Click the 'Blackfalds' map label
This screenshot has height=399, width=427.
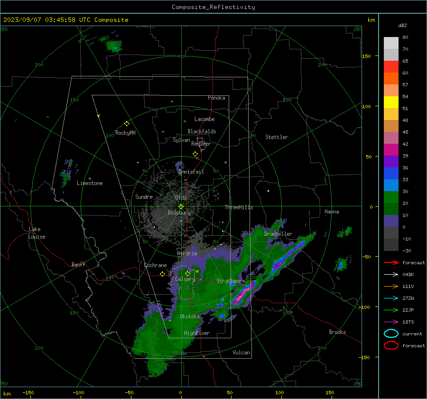pos(202,131)
